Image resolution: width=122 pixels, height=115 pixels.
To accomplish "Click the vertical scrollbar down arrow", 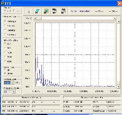I will (118, 87).
